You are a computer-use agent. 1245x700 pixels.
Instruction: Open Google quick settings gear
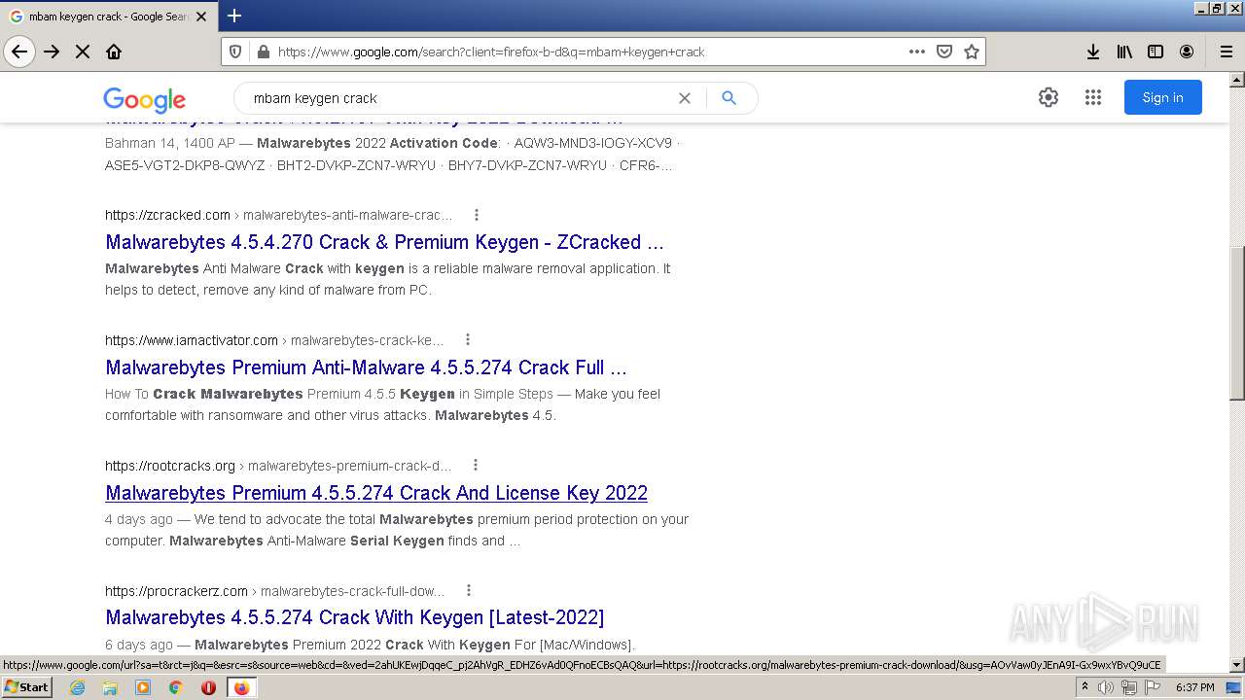tap(1048, 97)
